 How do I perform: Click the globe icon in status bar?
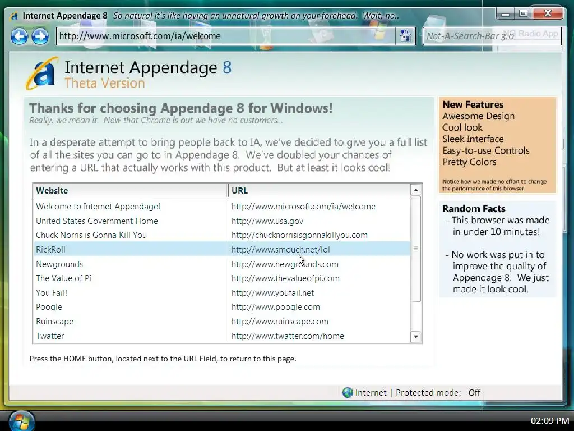(x=348, y=392)
